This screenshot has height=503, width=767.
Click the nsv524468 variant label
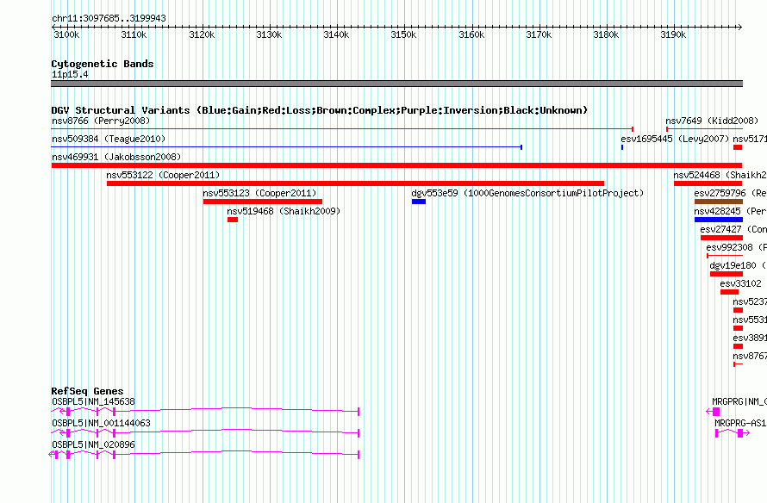[720, 175]
